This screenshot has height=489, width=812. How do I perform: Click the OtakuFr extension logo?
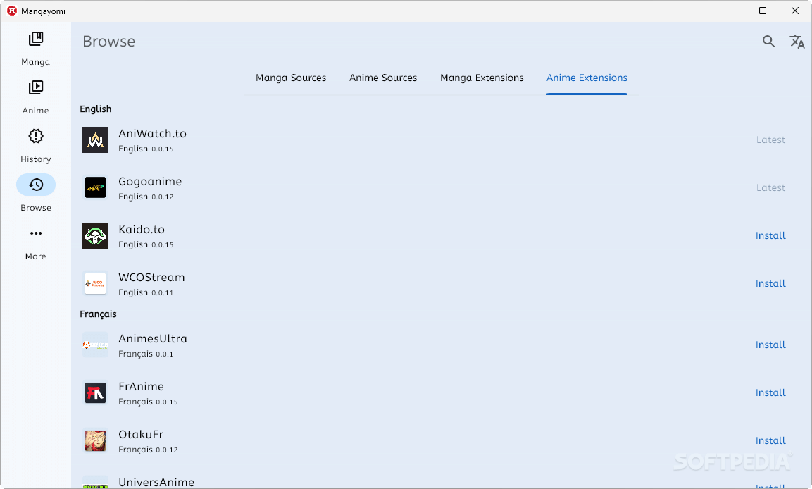coord(95,441)
